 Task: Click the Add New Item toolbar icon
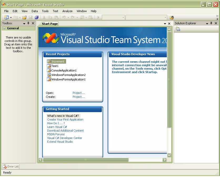click(16, 17)
